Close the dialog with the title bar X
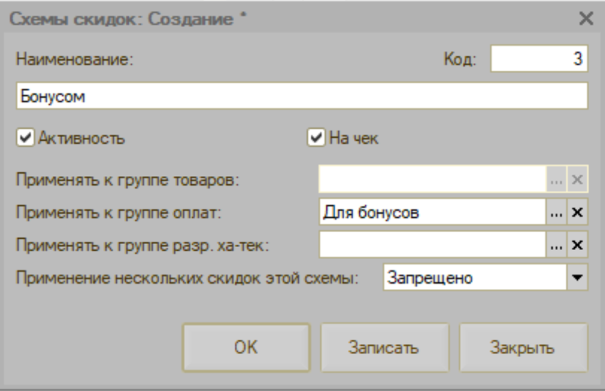This screenshot has width=605, height=391. (586, 19)
